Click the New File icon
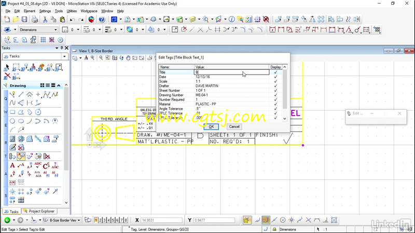This screenshot has height=233, width=415. 7,19
